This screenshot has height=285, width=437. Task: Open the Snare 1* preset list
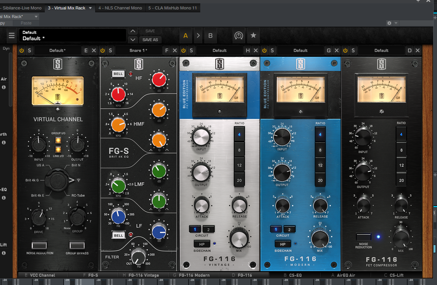(138, 50)
